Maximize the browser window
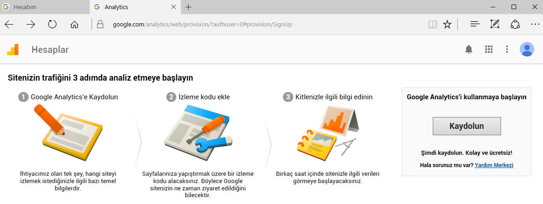The width and height of the screenshot is (543, 204). (x=514, y=7)
